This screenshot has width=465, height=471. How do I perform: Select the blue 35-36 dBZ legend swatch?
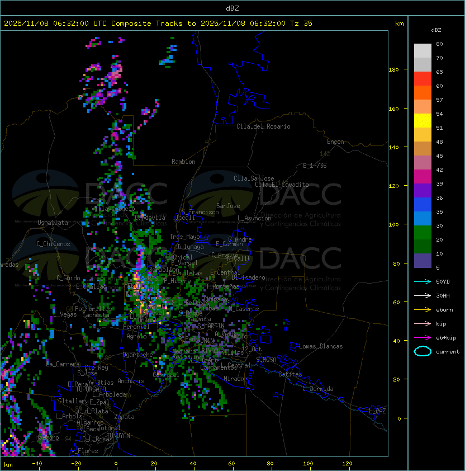tap(423, 205)
